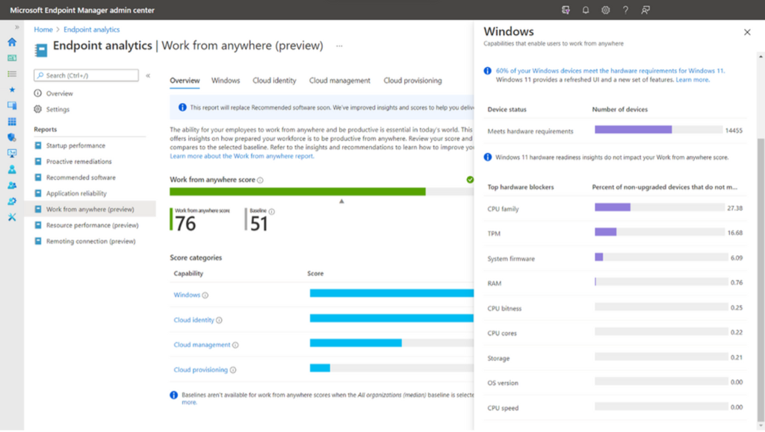Go to Endpoint analytics breadcrumb link
Image resolution: width=765 pixels, height=432 pixels.
click(x=91, y=30)
